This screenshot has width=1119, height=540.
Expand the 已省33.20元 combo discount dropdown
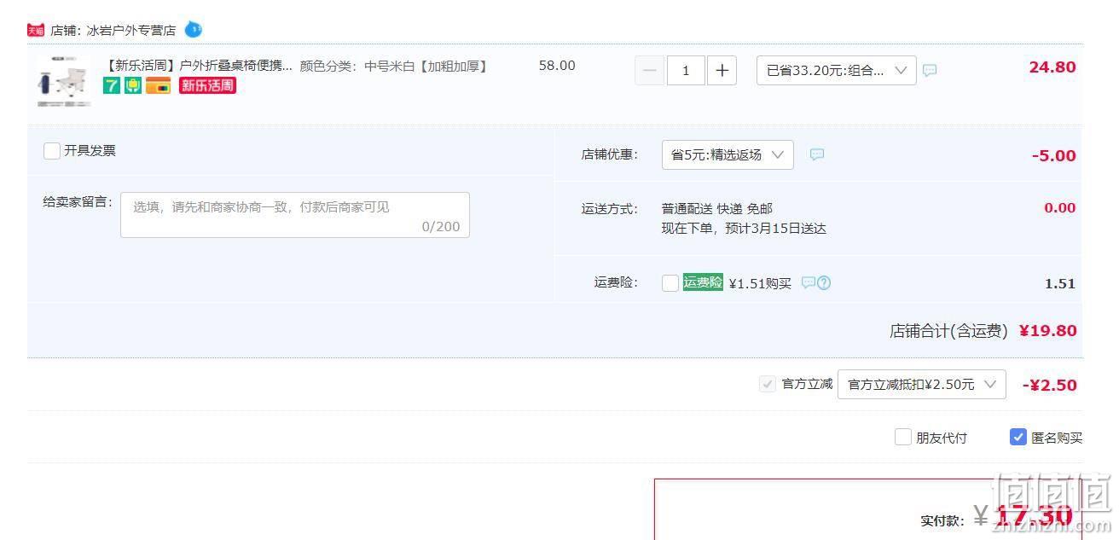click(x=837, y=71)
